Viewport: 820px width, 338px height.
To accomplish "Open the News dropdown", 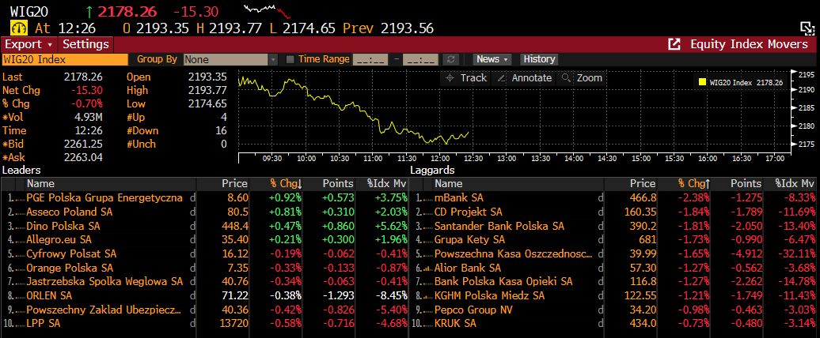I will [492, 59].
